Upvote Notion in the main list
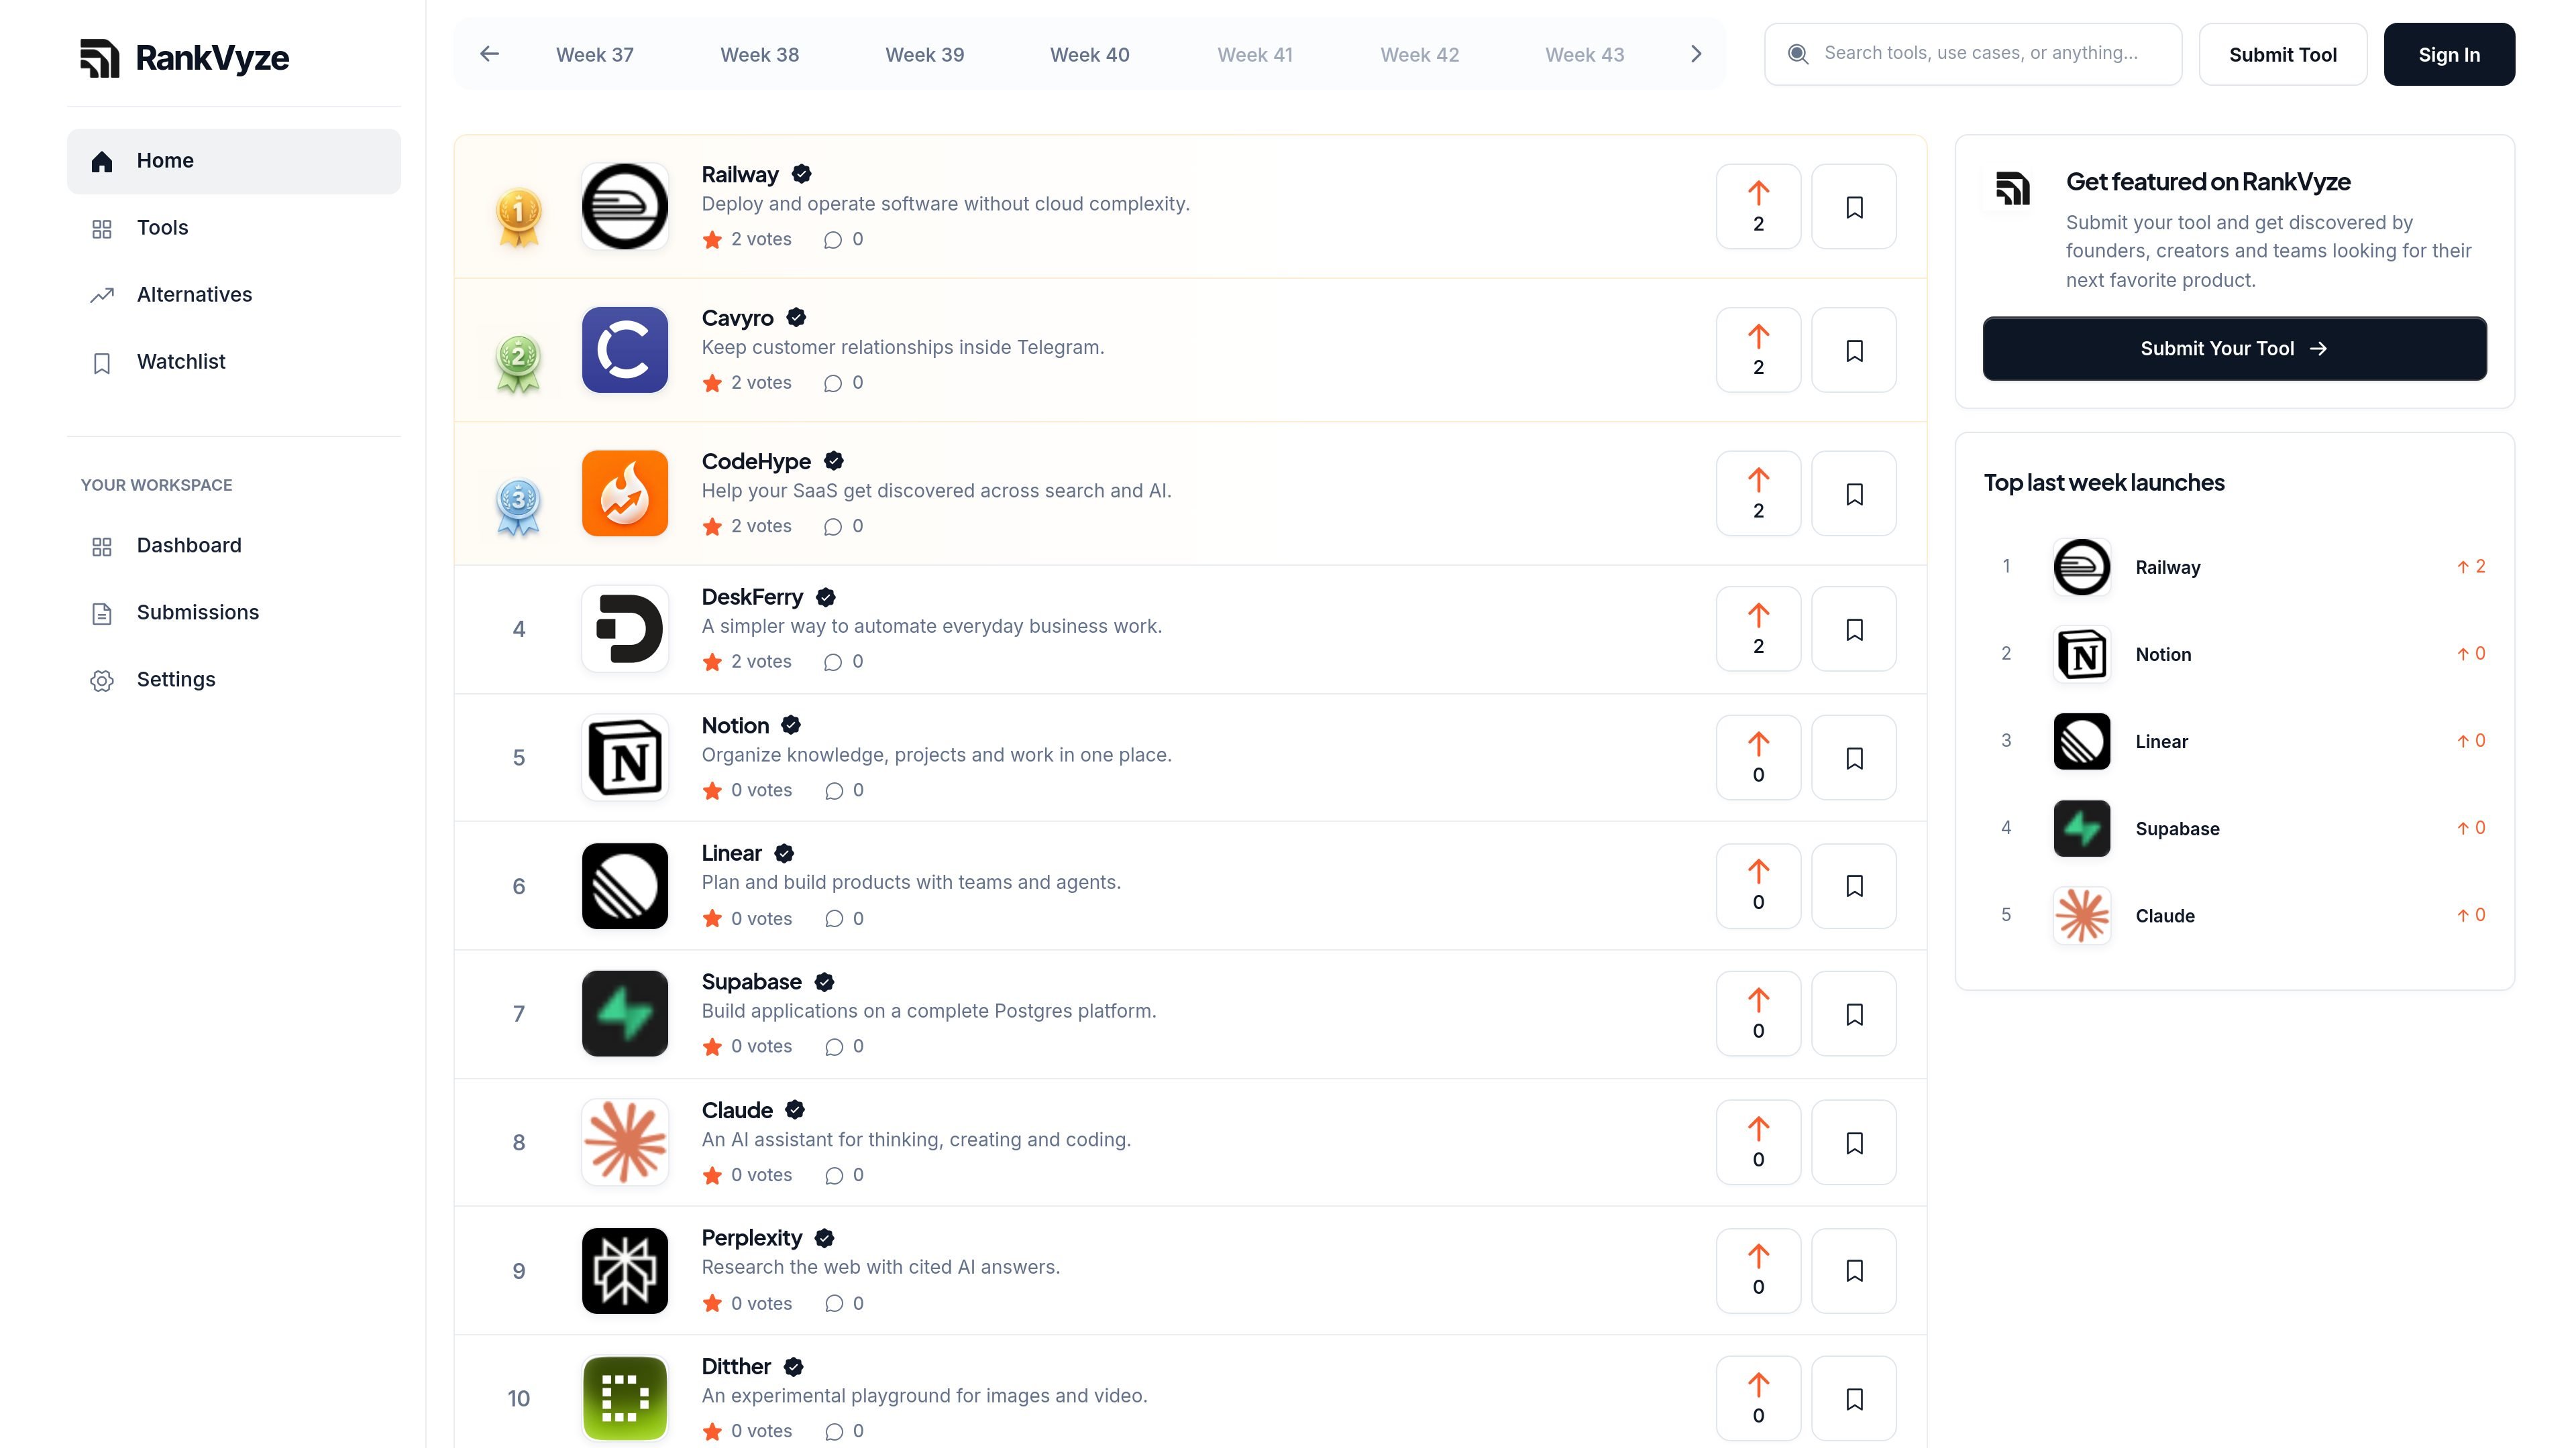 point(1758,758)
